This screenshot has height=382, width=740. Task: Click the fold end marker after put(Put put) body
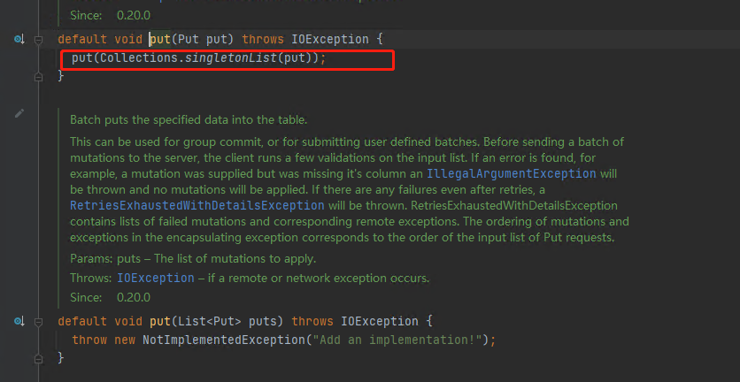39,76
